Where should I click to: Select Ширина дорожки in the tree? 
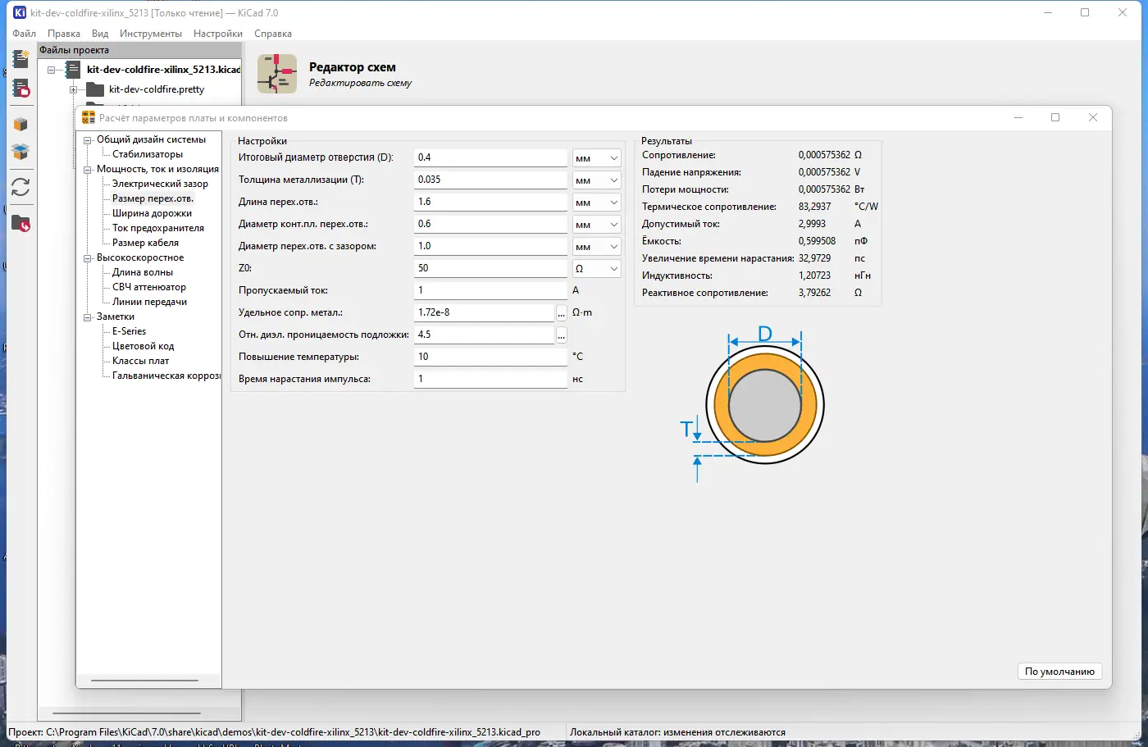pos(152,213)
